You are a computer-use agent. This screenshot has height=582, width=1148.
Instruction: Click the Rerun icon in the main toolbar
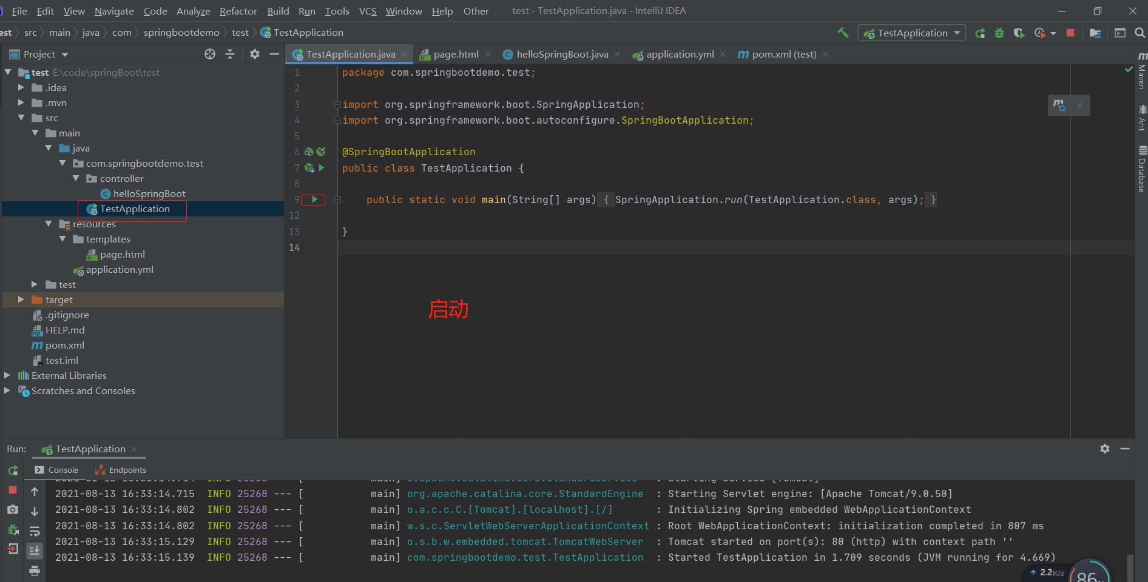pos(980,33)
